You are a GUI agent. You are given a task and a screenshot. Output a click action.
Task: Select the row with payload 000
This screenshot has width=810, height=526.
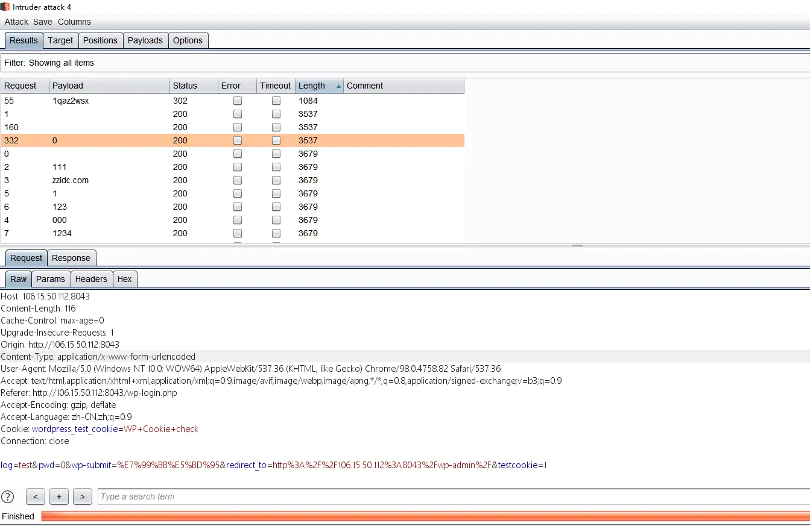pyautogui.click(x=233, y=221)
